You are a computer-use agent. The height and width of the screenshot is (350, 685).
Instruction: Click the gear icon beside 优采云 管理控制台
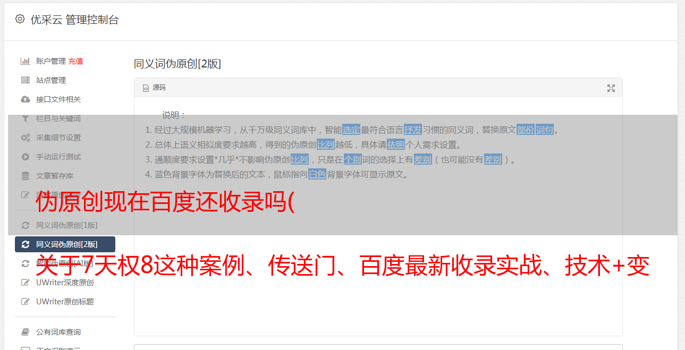coord(20,19)
